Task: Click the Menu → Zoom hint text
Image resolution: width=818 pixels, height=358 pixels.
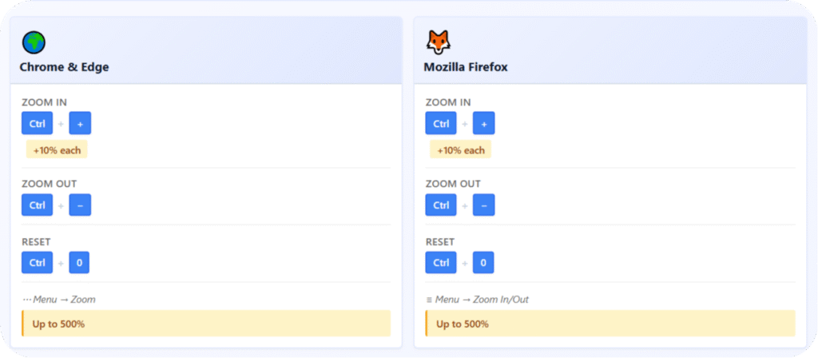Action: [x=59, y=300]
